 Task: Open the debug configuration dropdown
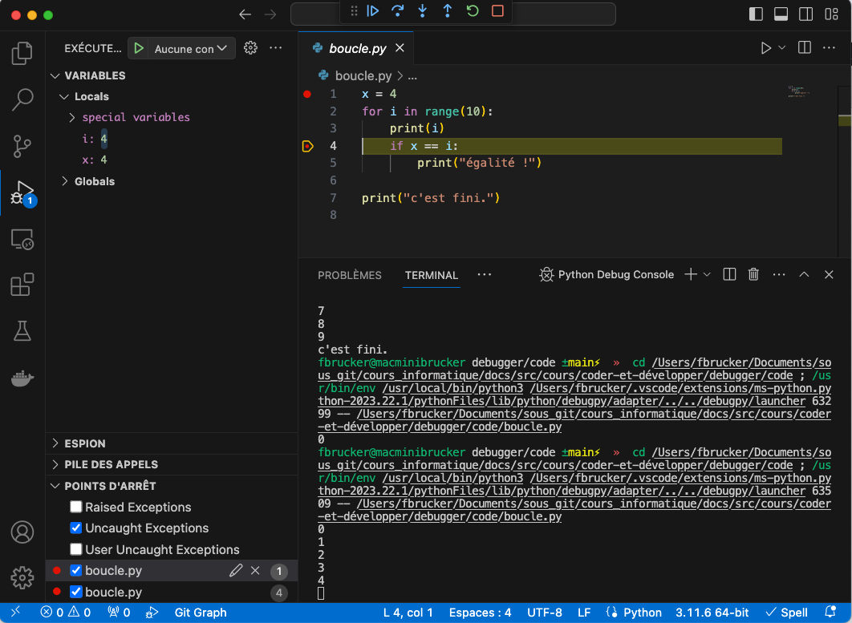point(191,49)
